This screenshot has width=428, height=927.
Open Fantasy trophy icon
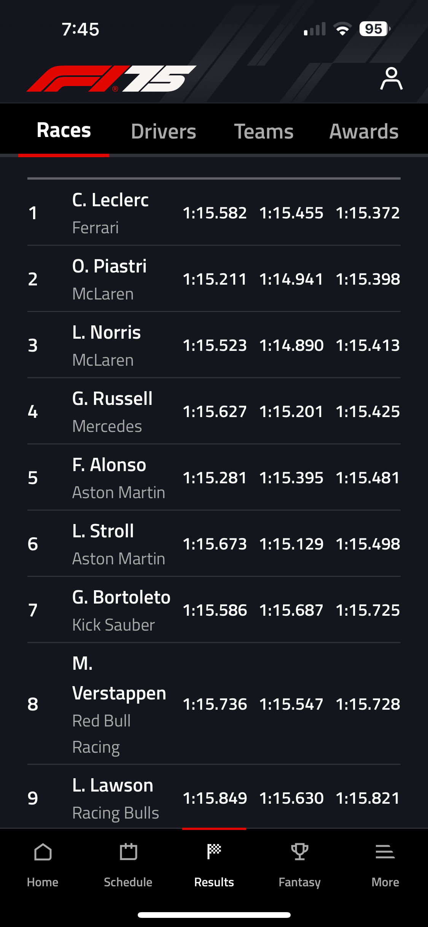299,852
